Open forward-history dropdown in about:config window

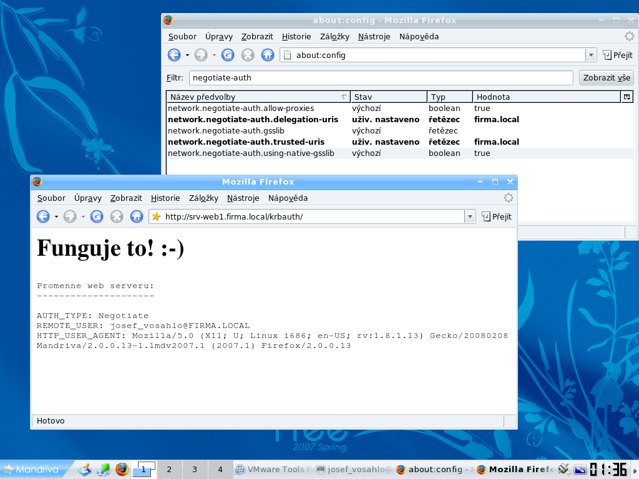[214, 55]
